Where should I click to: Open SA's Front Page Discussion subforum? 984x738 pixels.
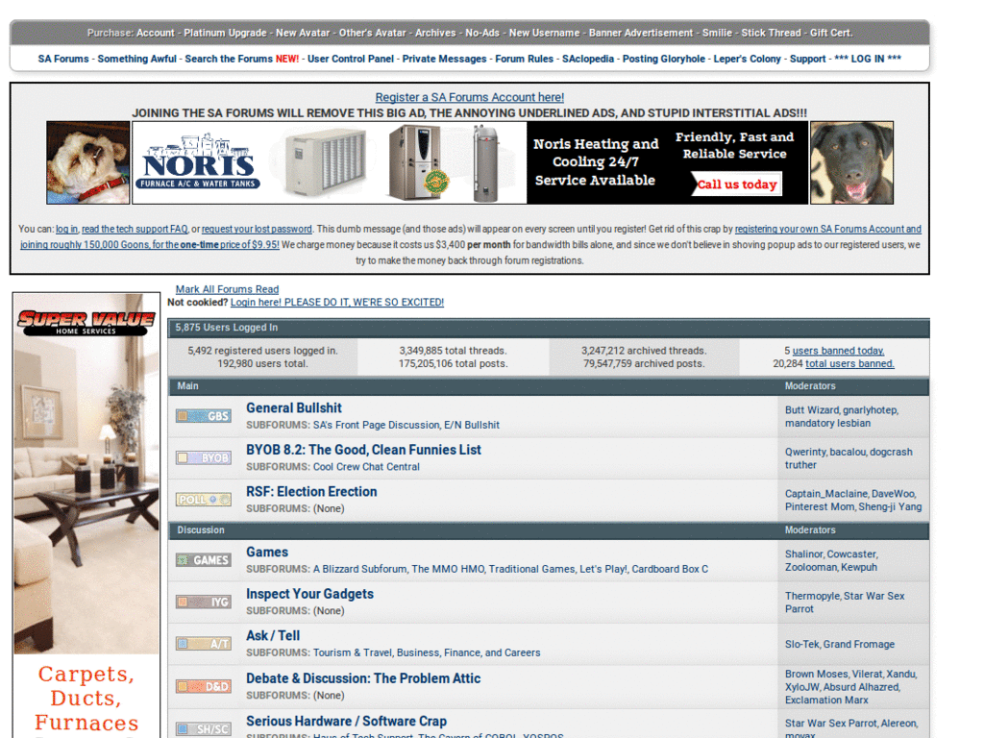[377, 425]
